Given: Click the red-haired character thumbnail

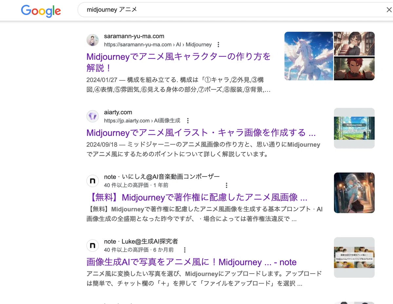Looking at the screenshot, I should 354,69.
